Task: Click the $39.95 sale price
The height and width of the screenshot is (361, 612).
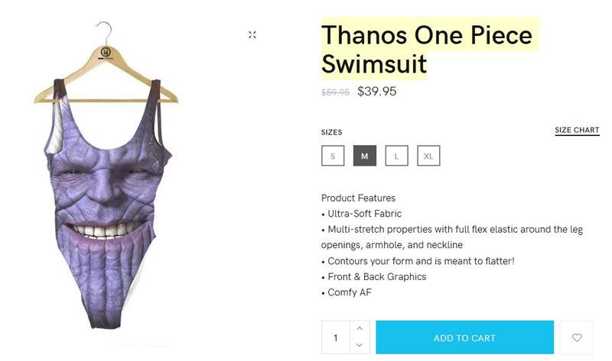Action: [376, 92]
